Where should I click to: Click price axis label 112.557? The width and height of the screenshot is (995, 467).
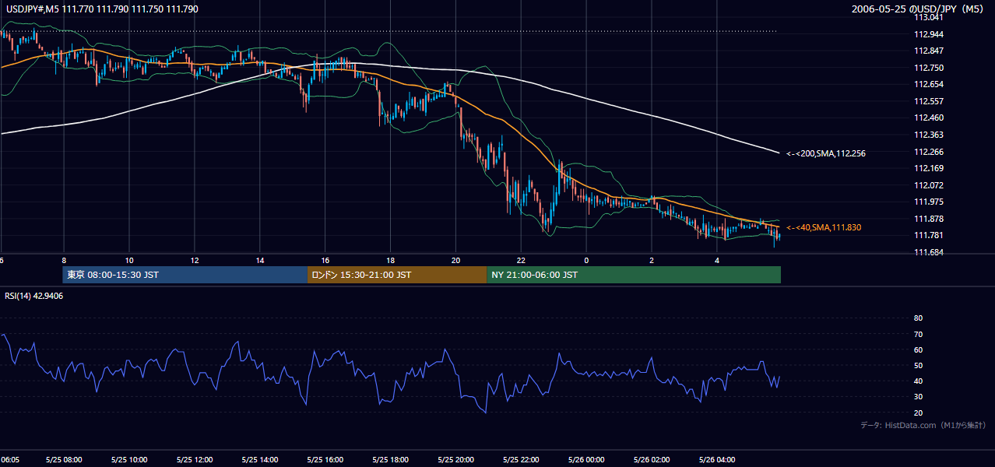coord(929,101)
